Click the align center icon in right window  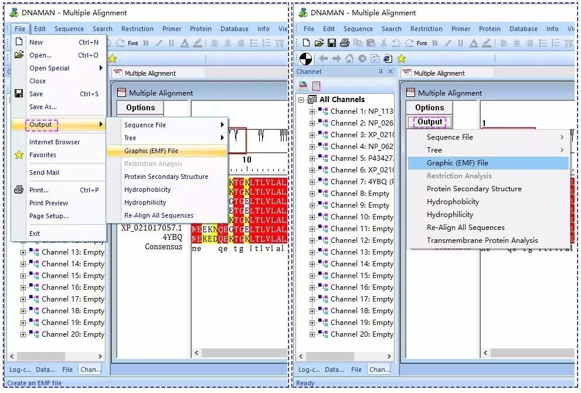click(517, 43)
